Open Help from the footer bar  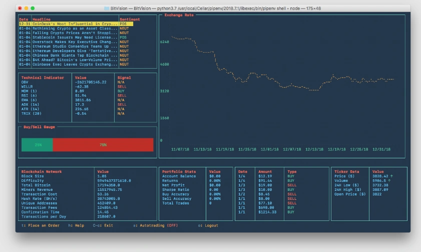pos(76,225)
